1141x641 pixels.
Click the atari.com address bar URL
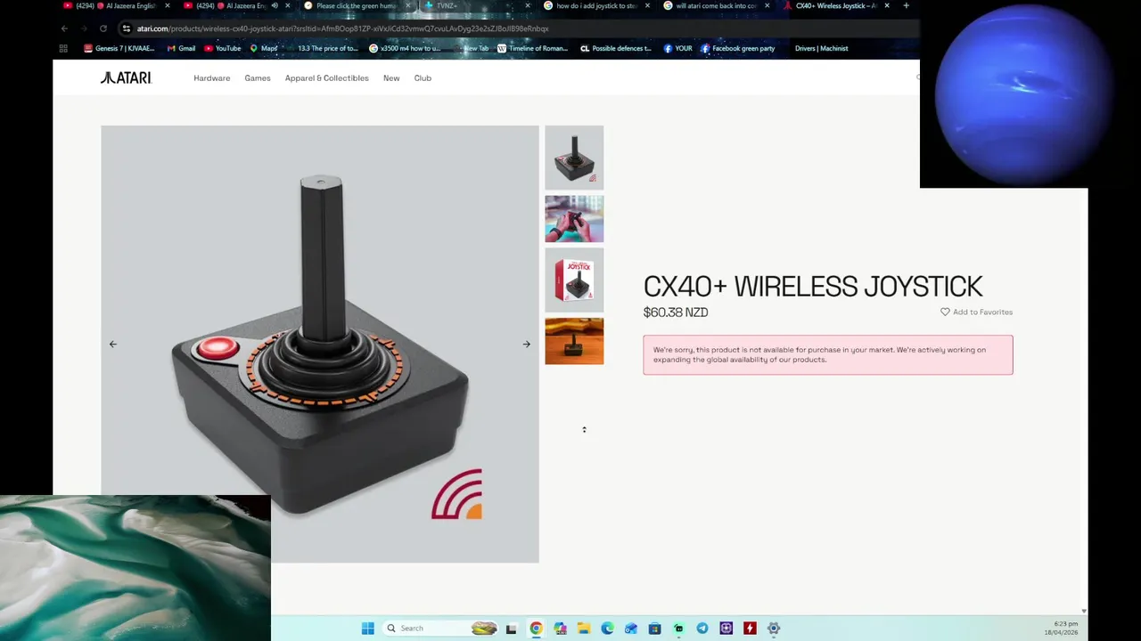342,28
